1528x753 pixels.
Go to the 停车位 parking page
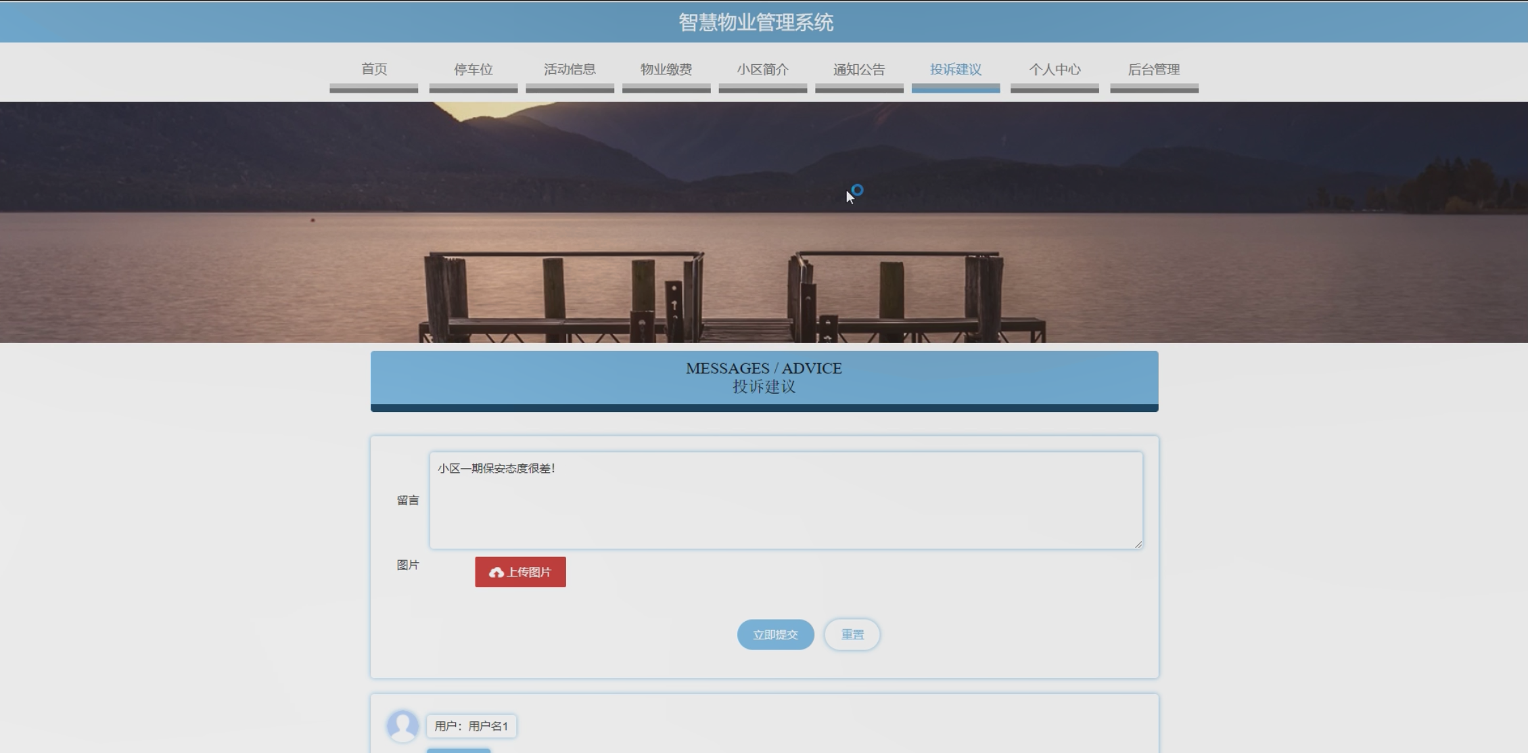(473, 70)
